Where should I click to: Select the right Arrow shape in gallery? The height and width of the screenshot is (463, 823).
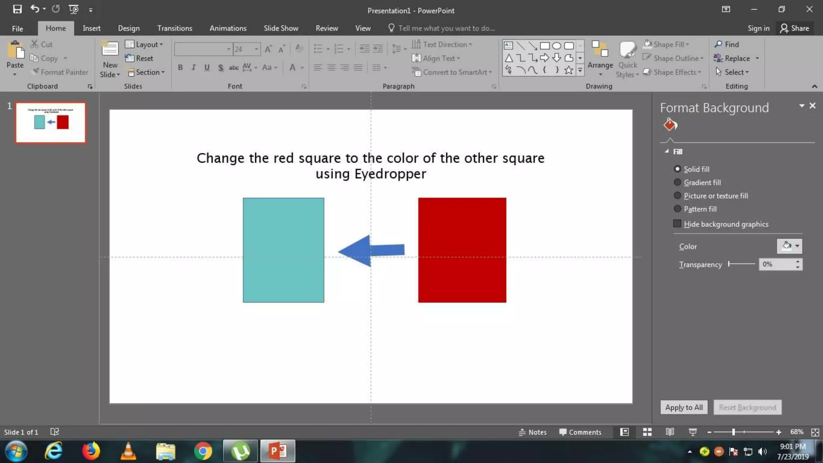pos(545,58)
